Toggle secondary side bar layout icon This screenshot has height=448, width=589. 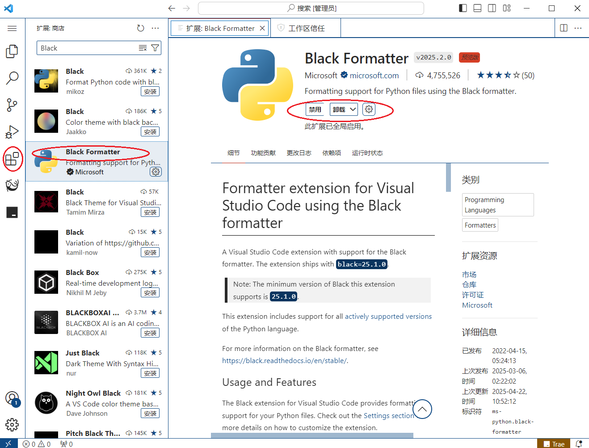click(492, 8)
